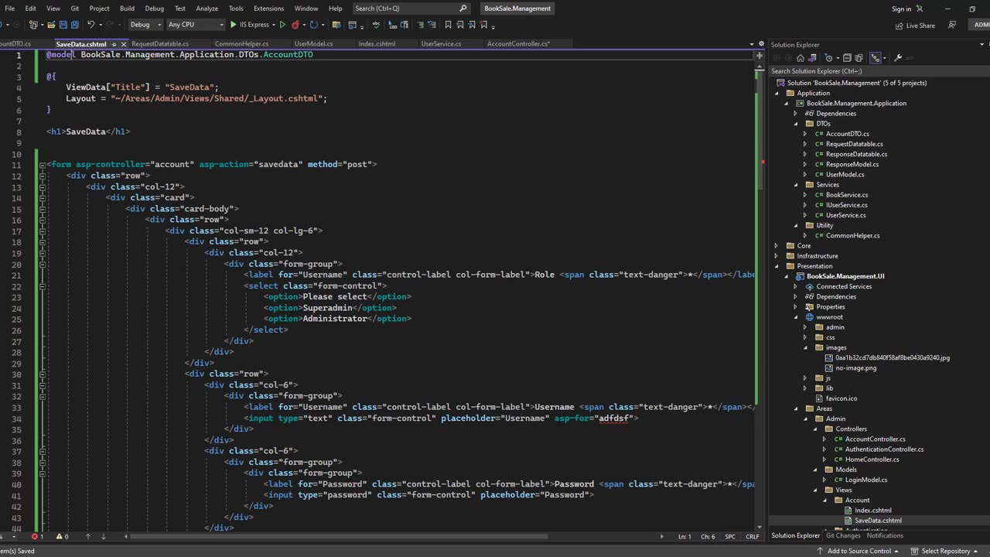Click Select Repository button
This screenshot has height=557, width=990.
[945, 551]
